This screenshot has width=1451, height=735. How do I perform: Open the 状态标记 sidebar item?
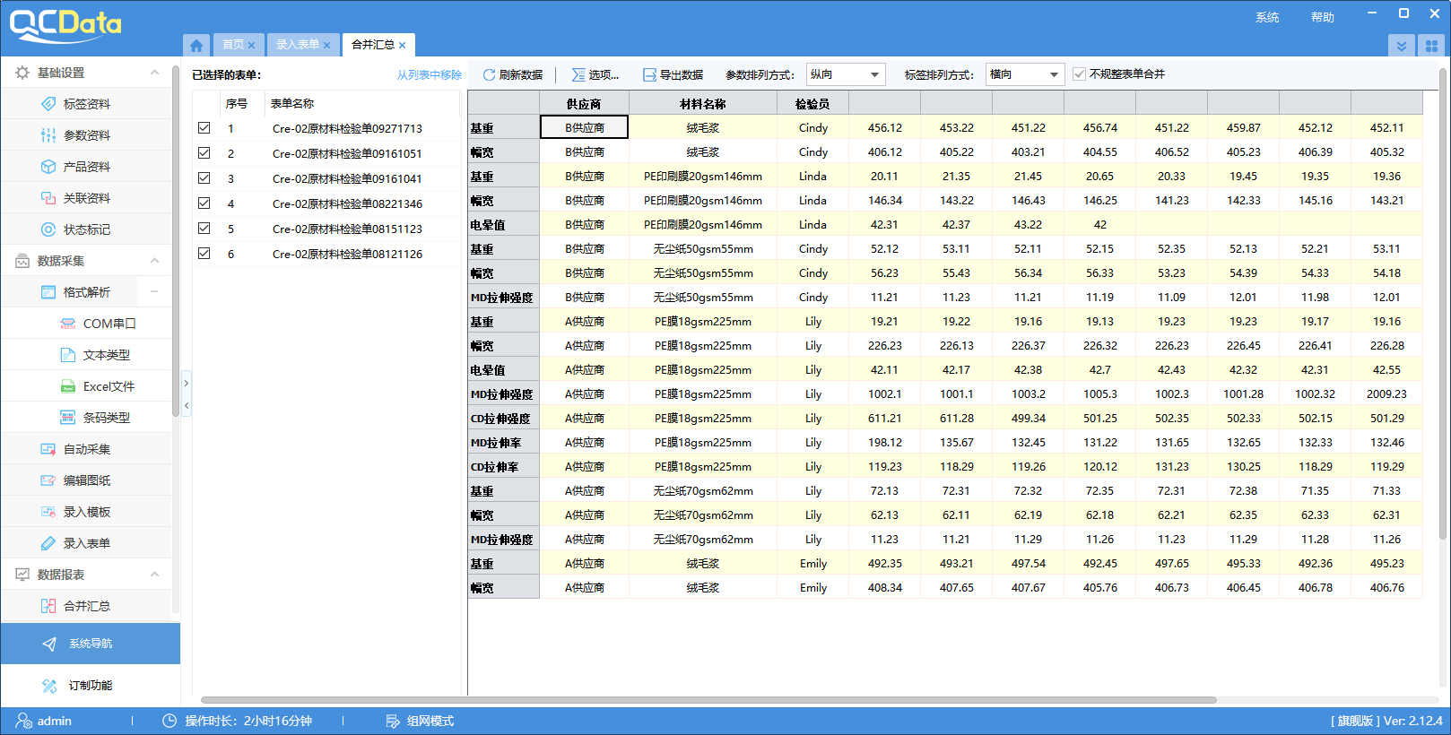pos(86,229)
